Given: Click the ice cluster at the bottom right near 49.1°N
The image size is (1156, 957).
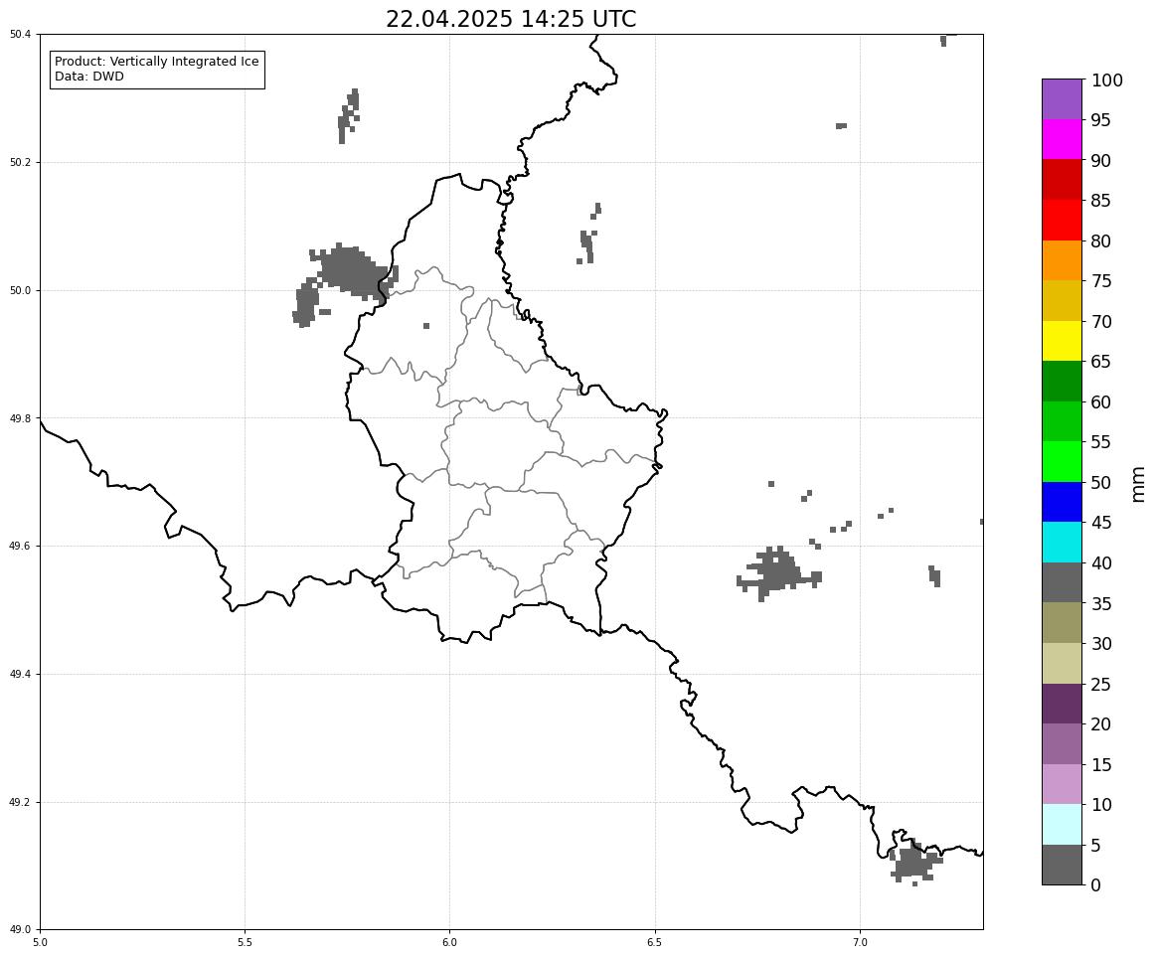Looking at the screenshot, I should (x=914, y=862).
